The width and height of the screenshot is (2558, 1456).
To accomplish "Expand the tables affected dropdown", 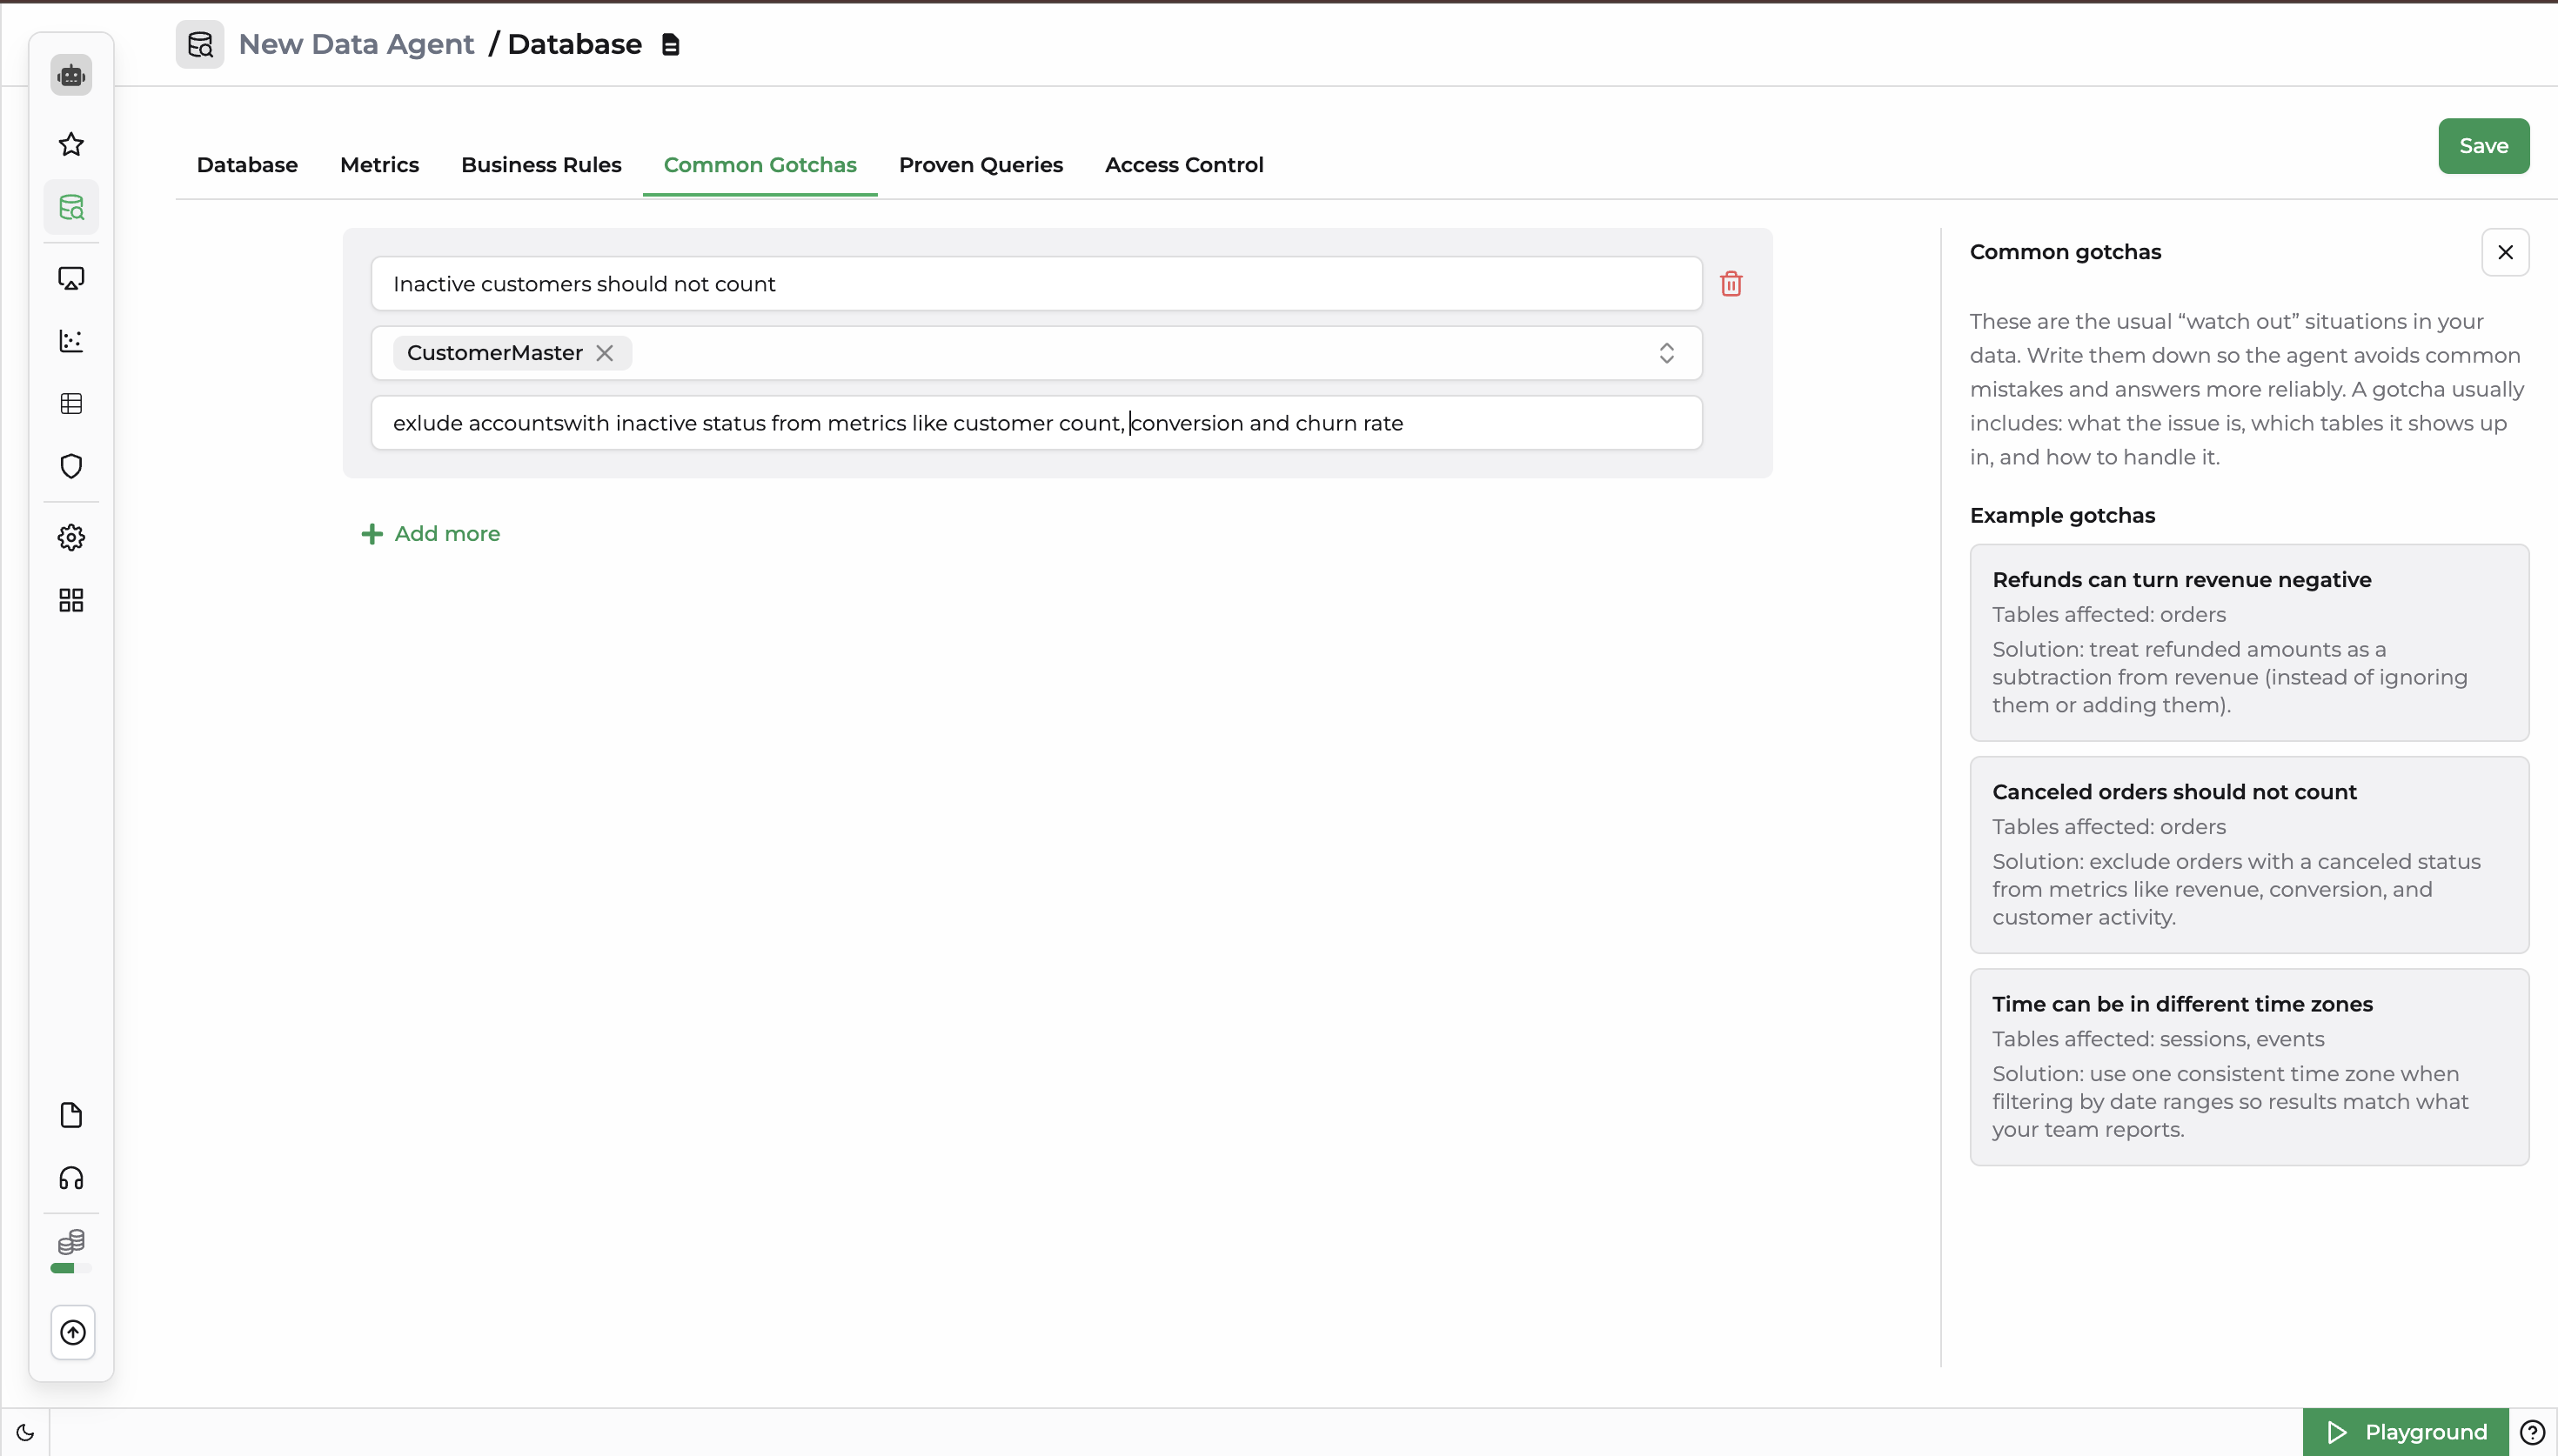I will 1666,353.
